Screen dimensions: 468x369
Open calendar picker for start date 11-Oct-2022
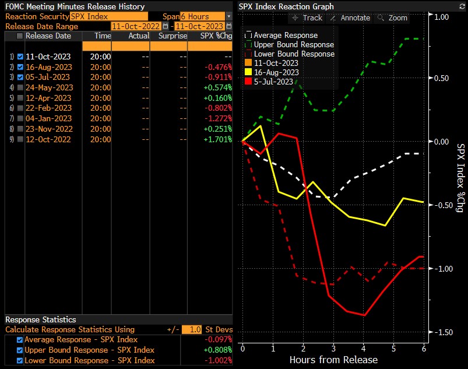(x=166, y=26)
